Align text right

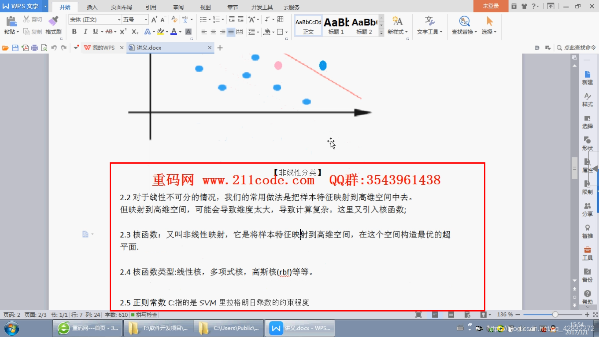pos(222,32)
